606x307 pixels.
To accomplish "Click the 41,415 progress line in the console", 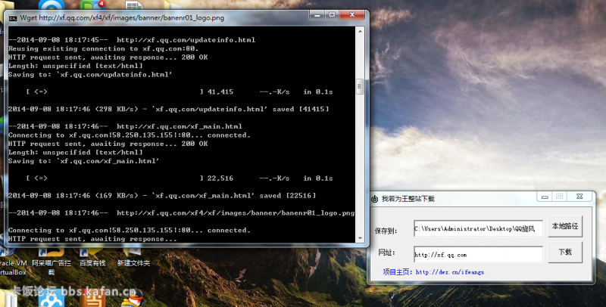I will point(180,91).
